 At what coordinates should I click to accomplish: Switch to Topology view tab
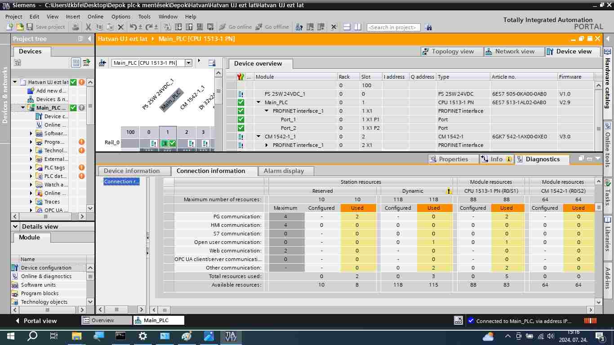[452, 51]
